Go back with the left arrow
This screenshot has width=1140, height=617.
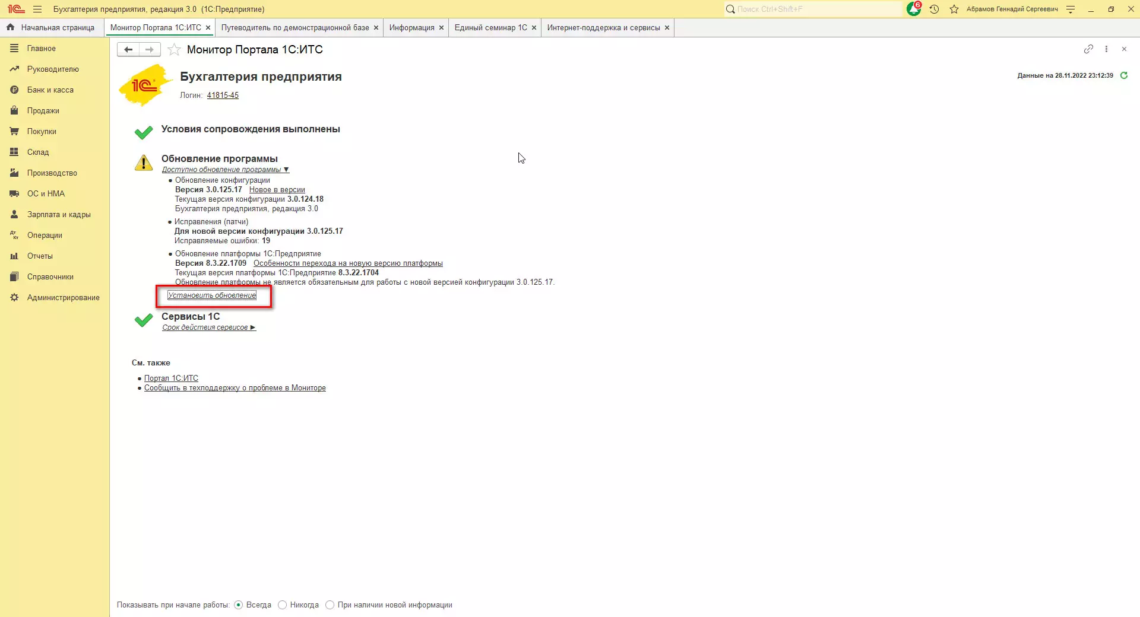pos(128,49)
